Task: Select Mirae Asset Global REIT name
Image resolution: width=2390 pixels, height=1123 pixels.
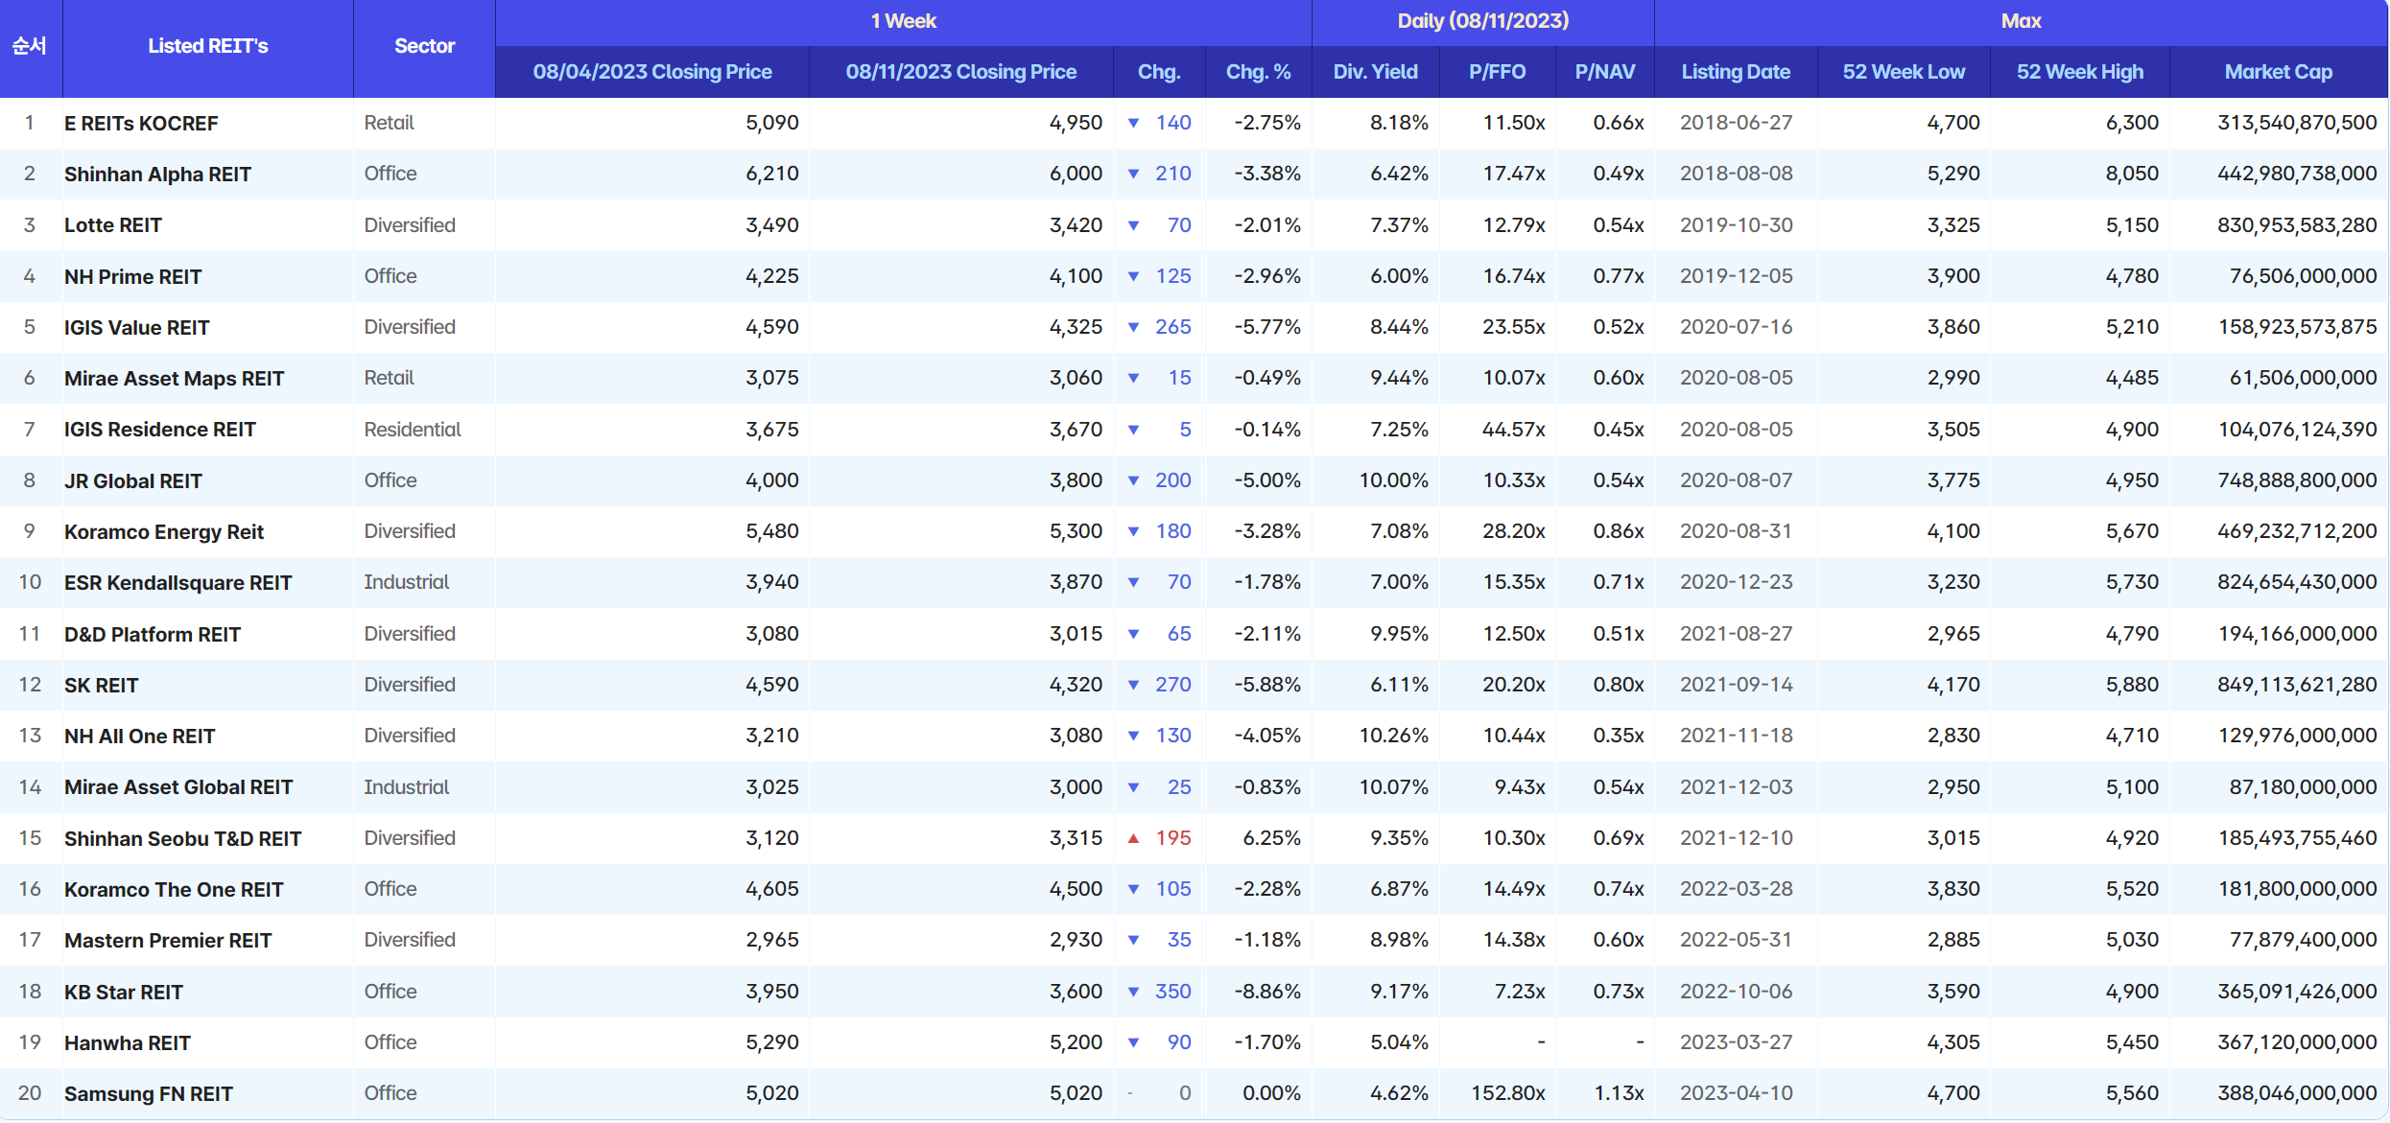Action: (178, 787)
